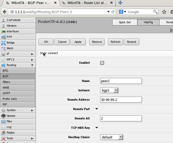173x143 pixels.
Task: Open the search engine selector arrow
Action: (x=125, y=12)
